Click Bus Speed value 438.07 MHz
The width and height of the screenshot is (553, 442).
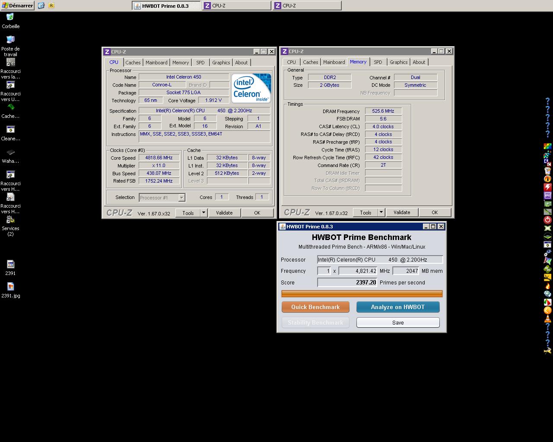pos(159,173)
